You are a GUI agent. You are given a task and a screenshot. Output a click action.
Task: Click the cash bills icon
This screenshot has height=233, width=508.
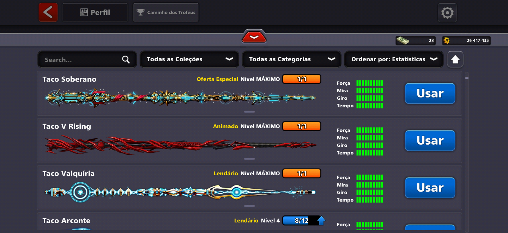coord(402,40)
